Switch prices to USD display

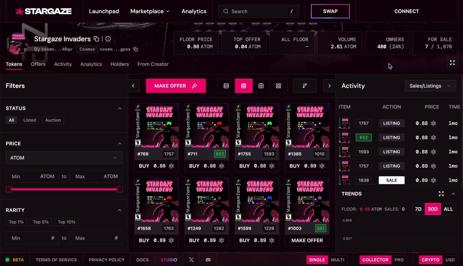click(450, 260)
